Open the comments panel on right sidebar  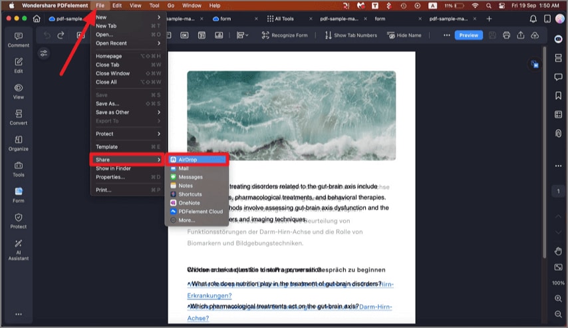click(558, 77)
